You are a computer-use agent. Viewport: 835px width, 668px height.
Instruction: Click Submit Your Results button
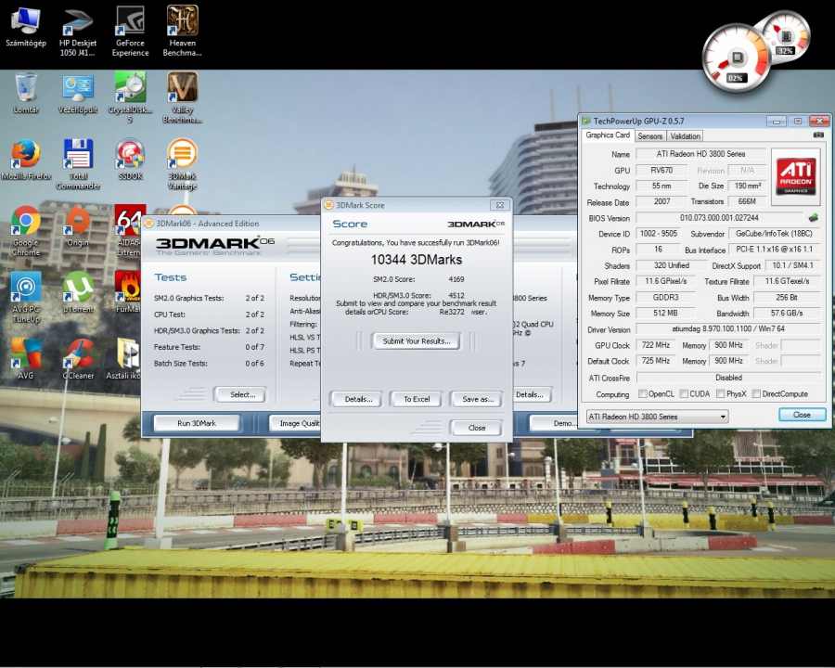click(x=417, y=340)
